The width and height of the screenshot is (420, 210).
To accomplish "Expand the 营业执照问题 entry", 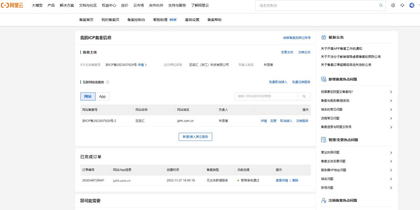I will coord(357,152).
